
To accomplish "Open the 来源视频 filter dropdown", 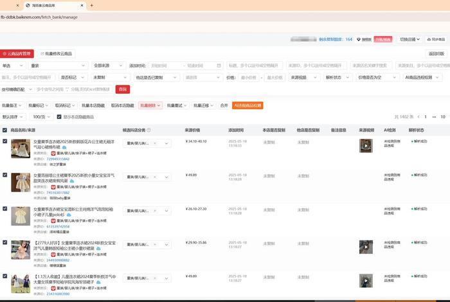I will (303, 78).
